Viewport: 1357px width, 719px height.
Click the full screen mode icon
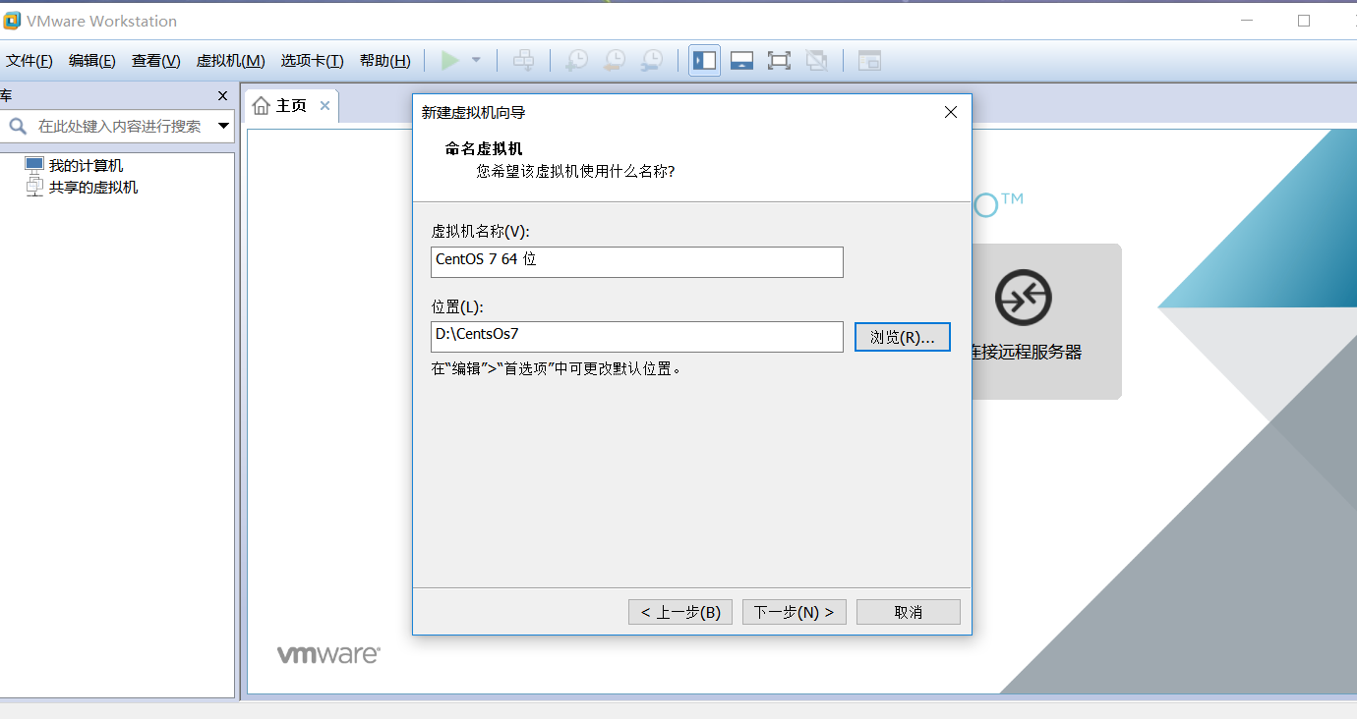tap(779, 61)
